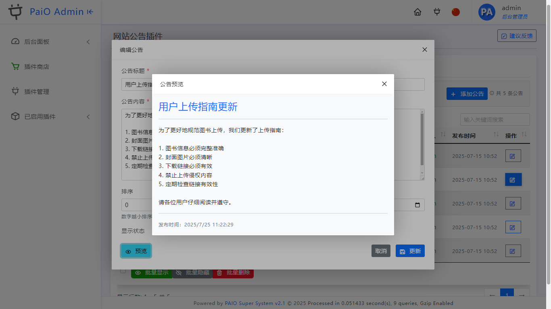Click the admin username text
Screen dimensions: 551x309
tap(511, 8)
